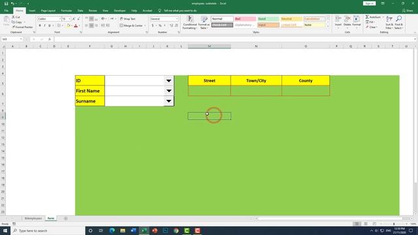The height and width of the screenshot is (235, 418).
Task: Select the tblemployees sheet tab
Action: [33, 218]
